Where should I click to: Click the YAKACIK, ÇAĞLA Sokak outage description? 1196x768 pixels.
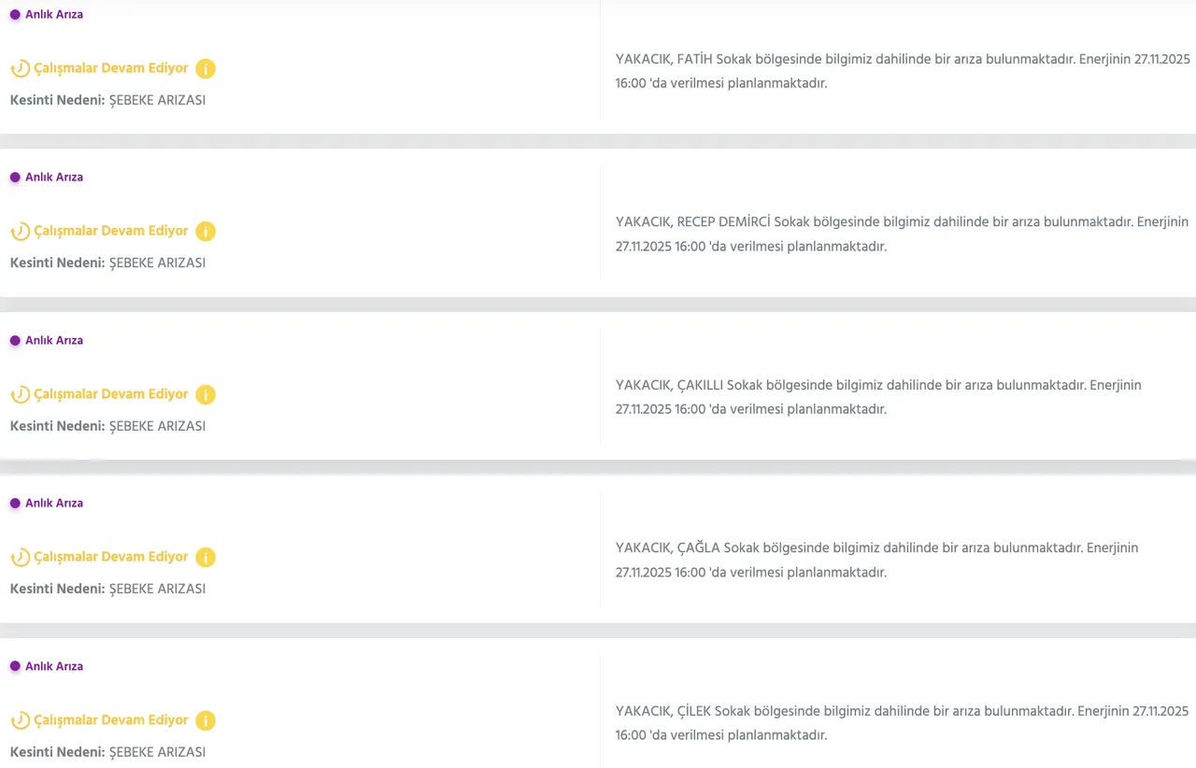tap(876, 560)
